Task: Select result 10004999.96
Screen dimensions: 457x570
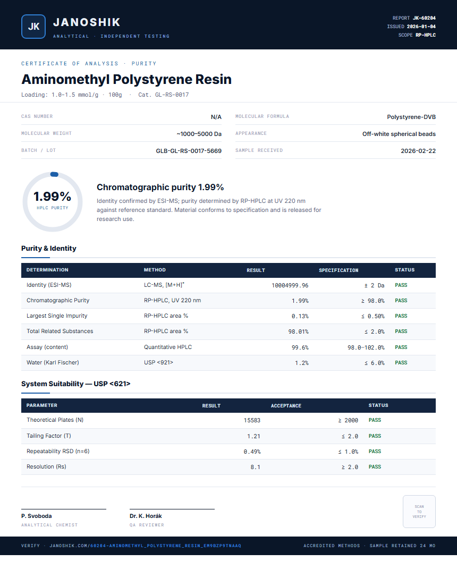Action: point(290,285)
